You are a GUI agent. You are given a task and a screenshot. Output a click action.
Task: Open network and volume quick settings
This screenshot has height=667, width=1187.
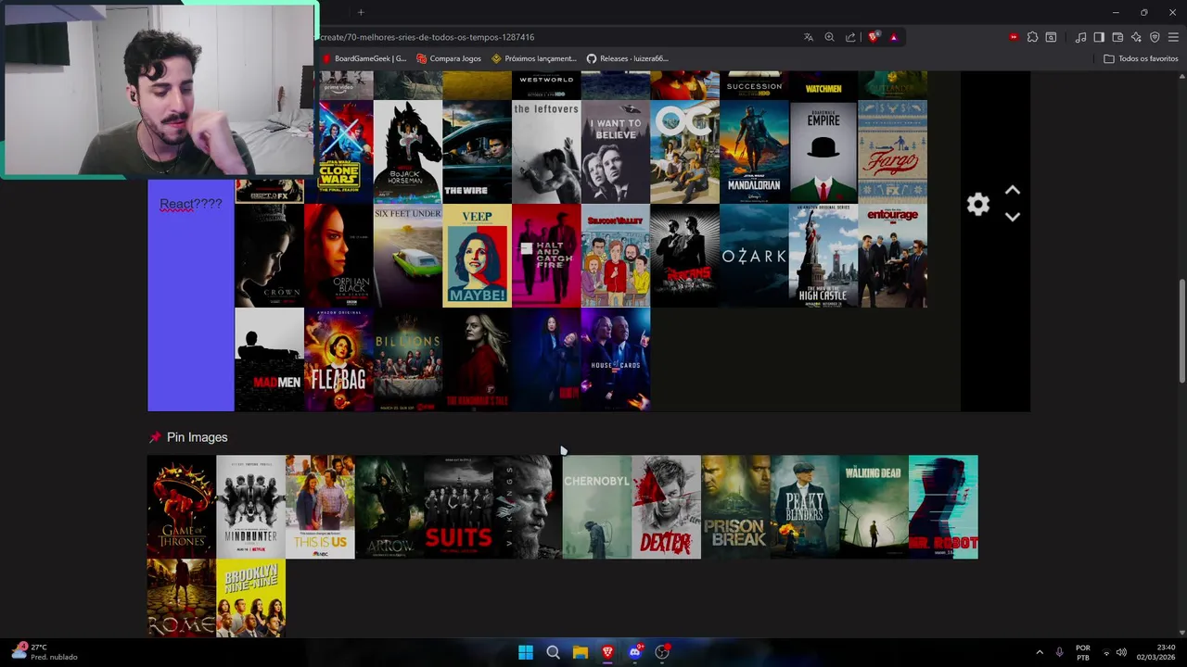click(1113, 652)
